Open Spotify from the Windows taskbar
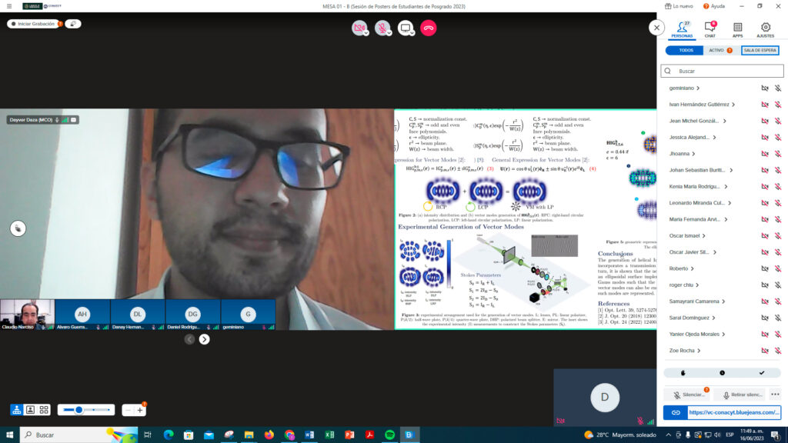 [x=389, y=435]
